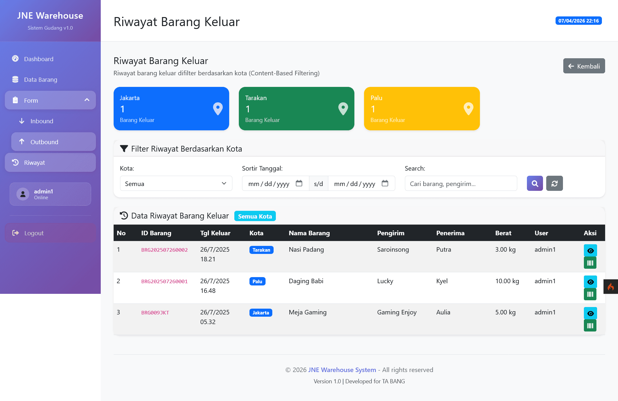View details of Meja Gaming row
Screen dimensions: 618x401
click(x=590, y=313)
